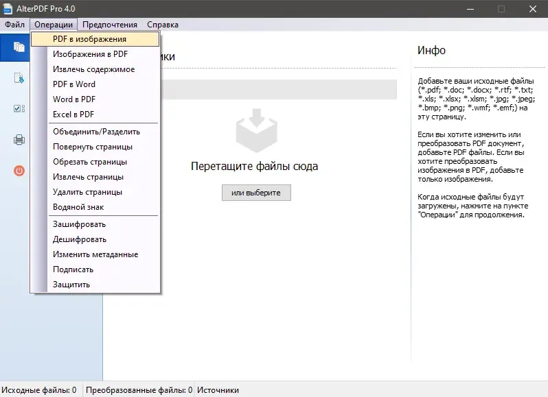Viewport: 548px width, 397px height.
Task: Select Изменить метаданные
Action: click(95, 254)
